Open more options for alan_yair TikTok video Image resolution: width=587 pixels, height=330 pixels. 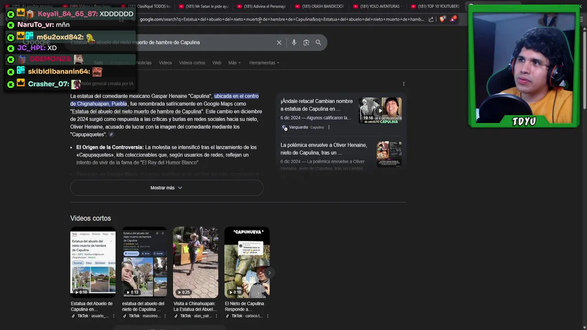coord(216,316)
